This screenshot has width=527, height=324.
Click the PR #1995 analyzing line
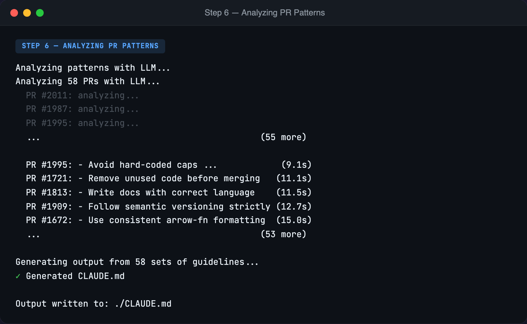click(82, 123)
